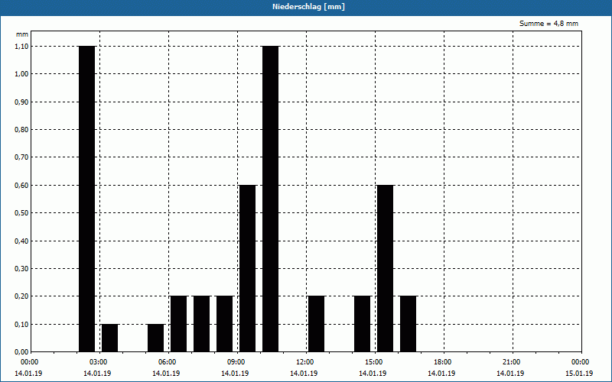The height and width of the screenshot is (382, 612).
Task: Select the 0,20 mm bar just before 09:00
Action: [x=225, y=324]
